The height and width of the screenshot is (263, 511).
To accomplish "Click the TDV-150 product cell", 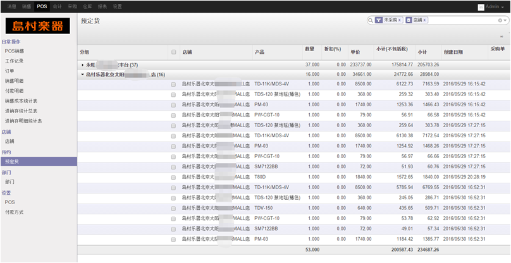I will (264, 208).
